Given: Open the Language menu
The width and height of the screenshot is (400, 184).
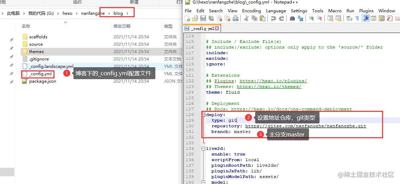Looking at the screenshot, I should [276, 11].
